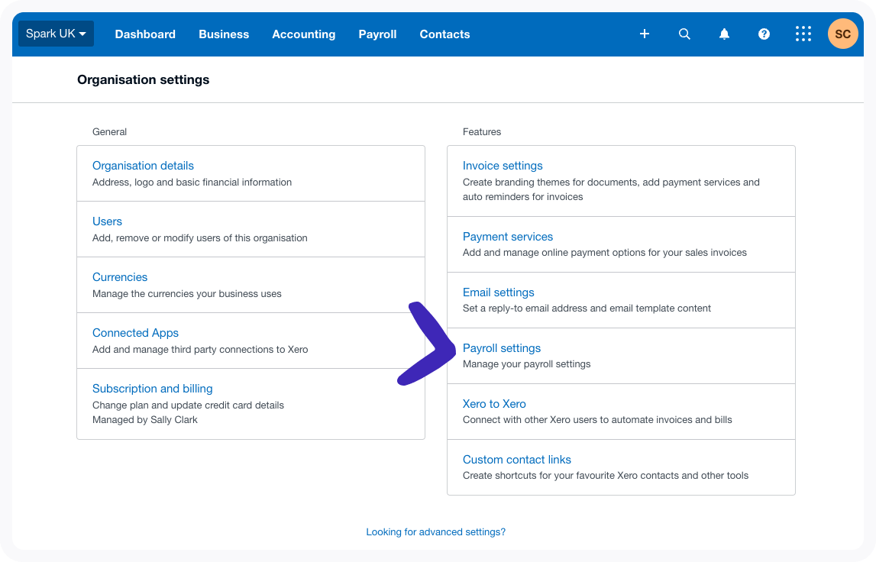Click the plus create-new icon
The image size is (876, 562).
644,34
